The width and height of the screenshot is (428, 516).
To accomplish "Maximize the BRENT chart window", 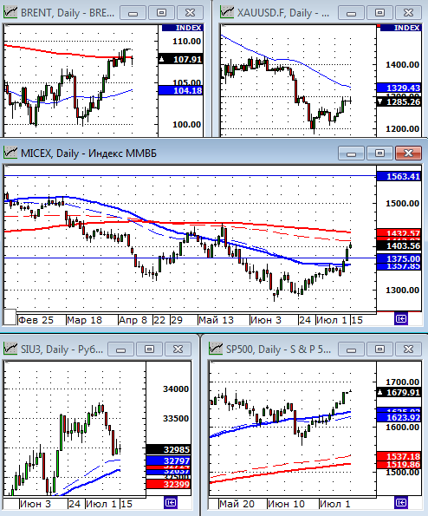I will point(161,13).
